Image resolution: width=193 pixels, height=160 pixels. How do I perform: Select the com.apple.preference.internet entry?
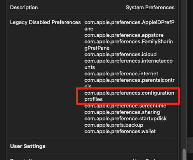tap(121, 74)
